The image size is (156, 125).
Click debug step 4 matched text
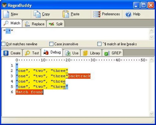click(41, 81)
